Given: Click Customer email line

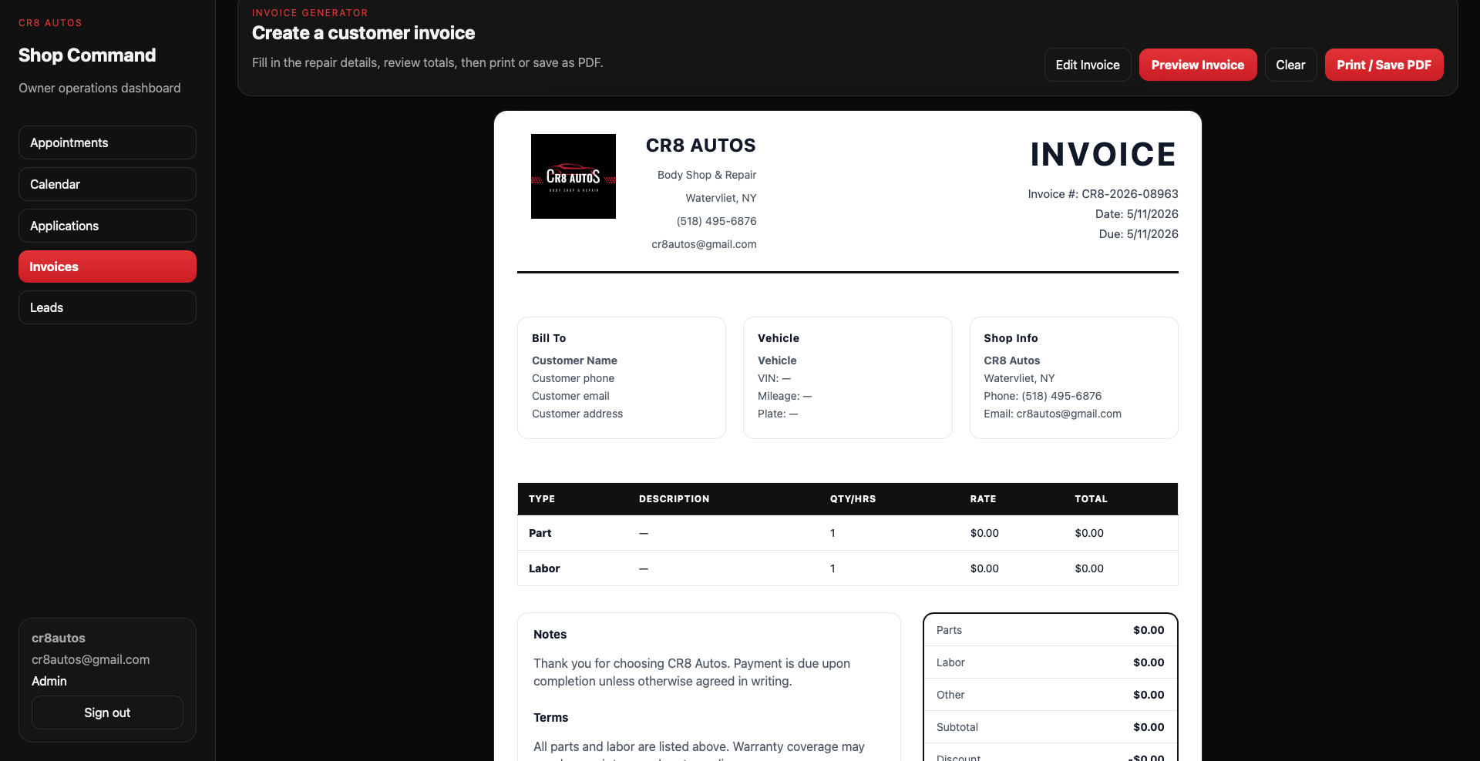Looking at the screenshot, I should (x=570, y=396).
